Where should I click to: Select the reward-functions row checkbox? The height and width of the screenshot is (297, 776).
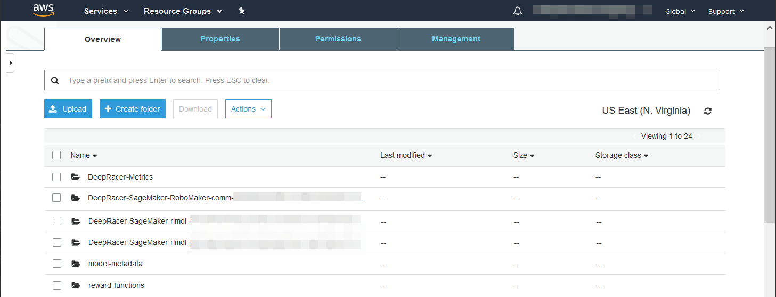pos(56,285)
